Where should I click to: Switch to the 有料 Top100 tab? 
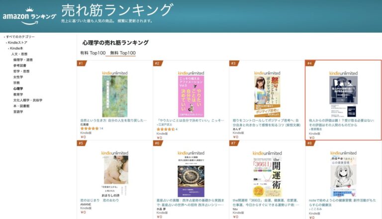(93, 53)
